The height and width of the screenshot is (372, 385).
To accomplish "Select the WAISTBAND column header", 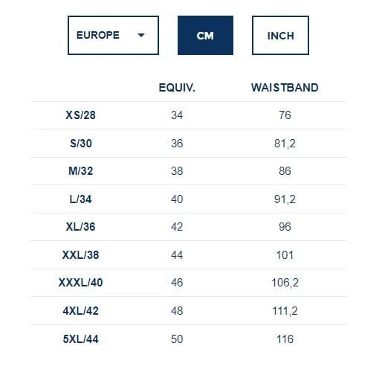I will coord(285,88).
